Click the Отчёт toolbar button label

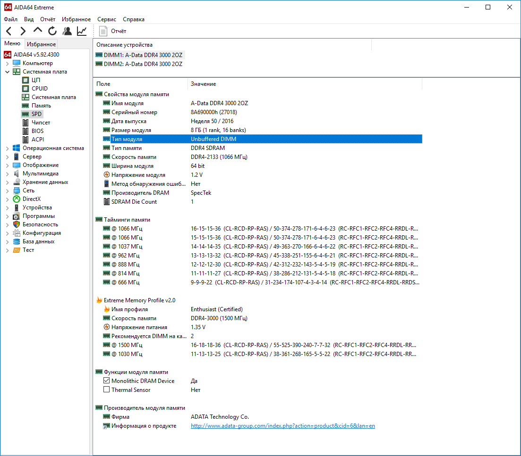pos(119,31)
